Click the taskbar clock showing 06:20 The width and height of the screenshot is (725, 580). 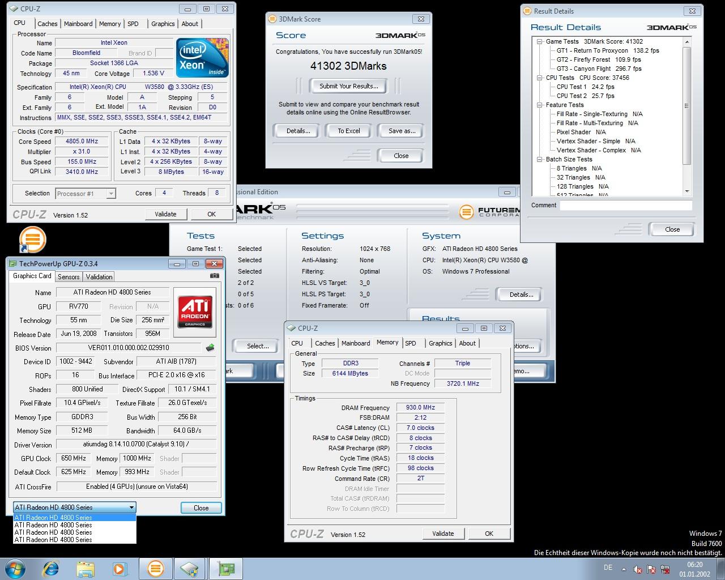pos(695,569)
